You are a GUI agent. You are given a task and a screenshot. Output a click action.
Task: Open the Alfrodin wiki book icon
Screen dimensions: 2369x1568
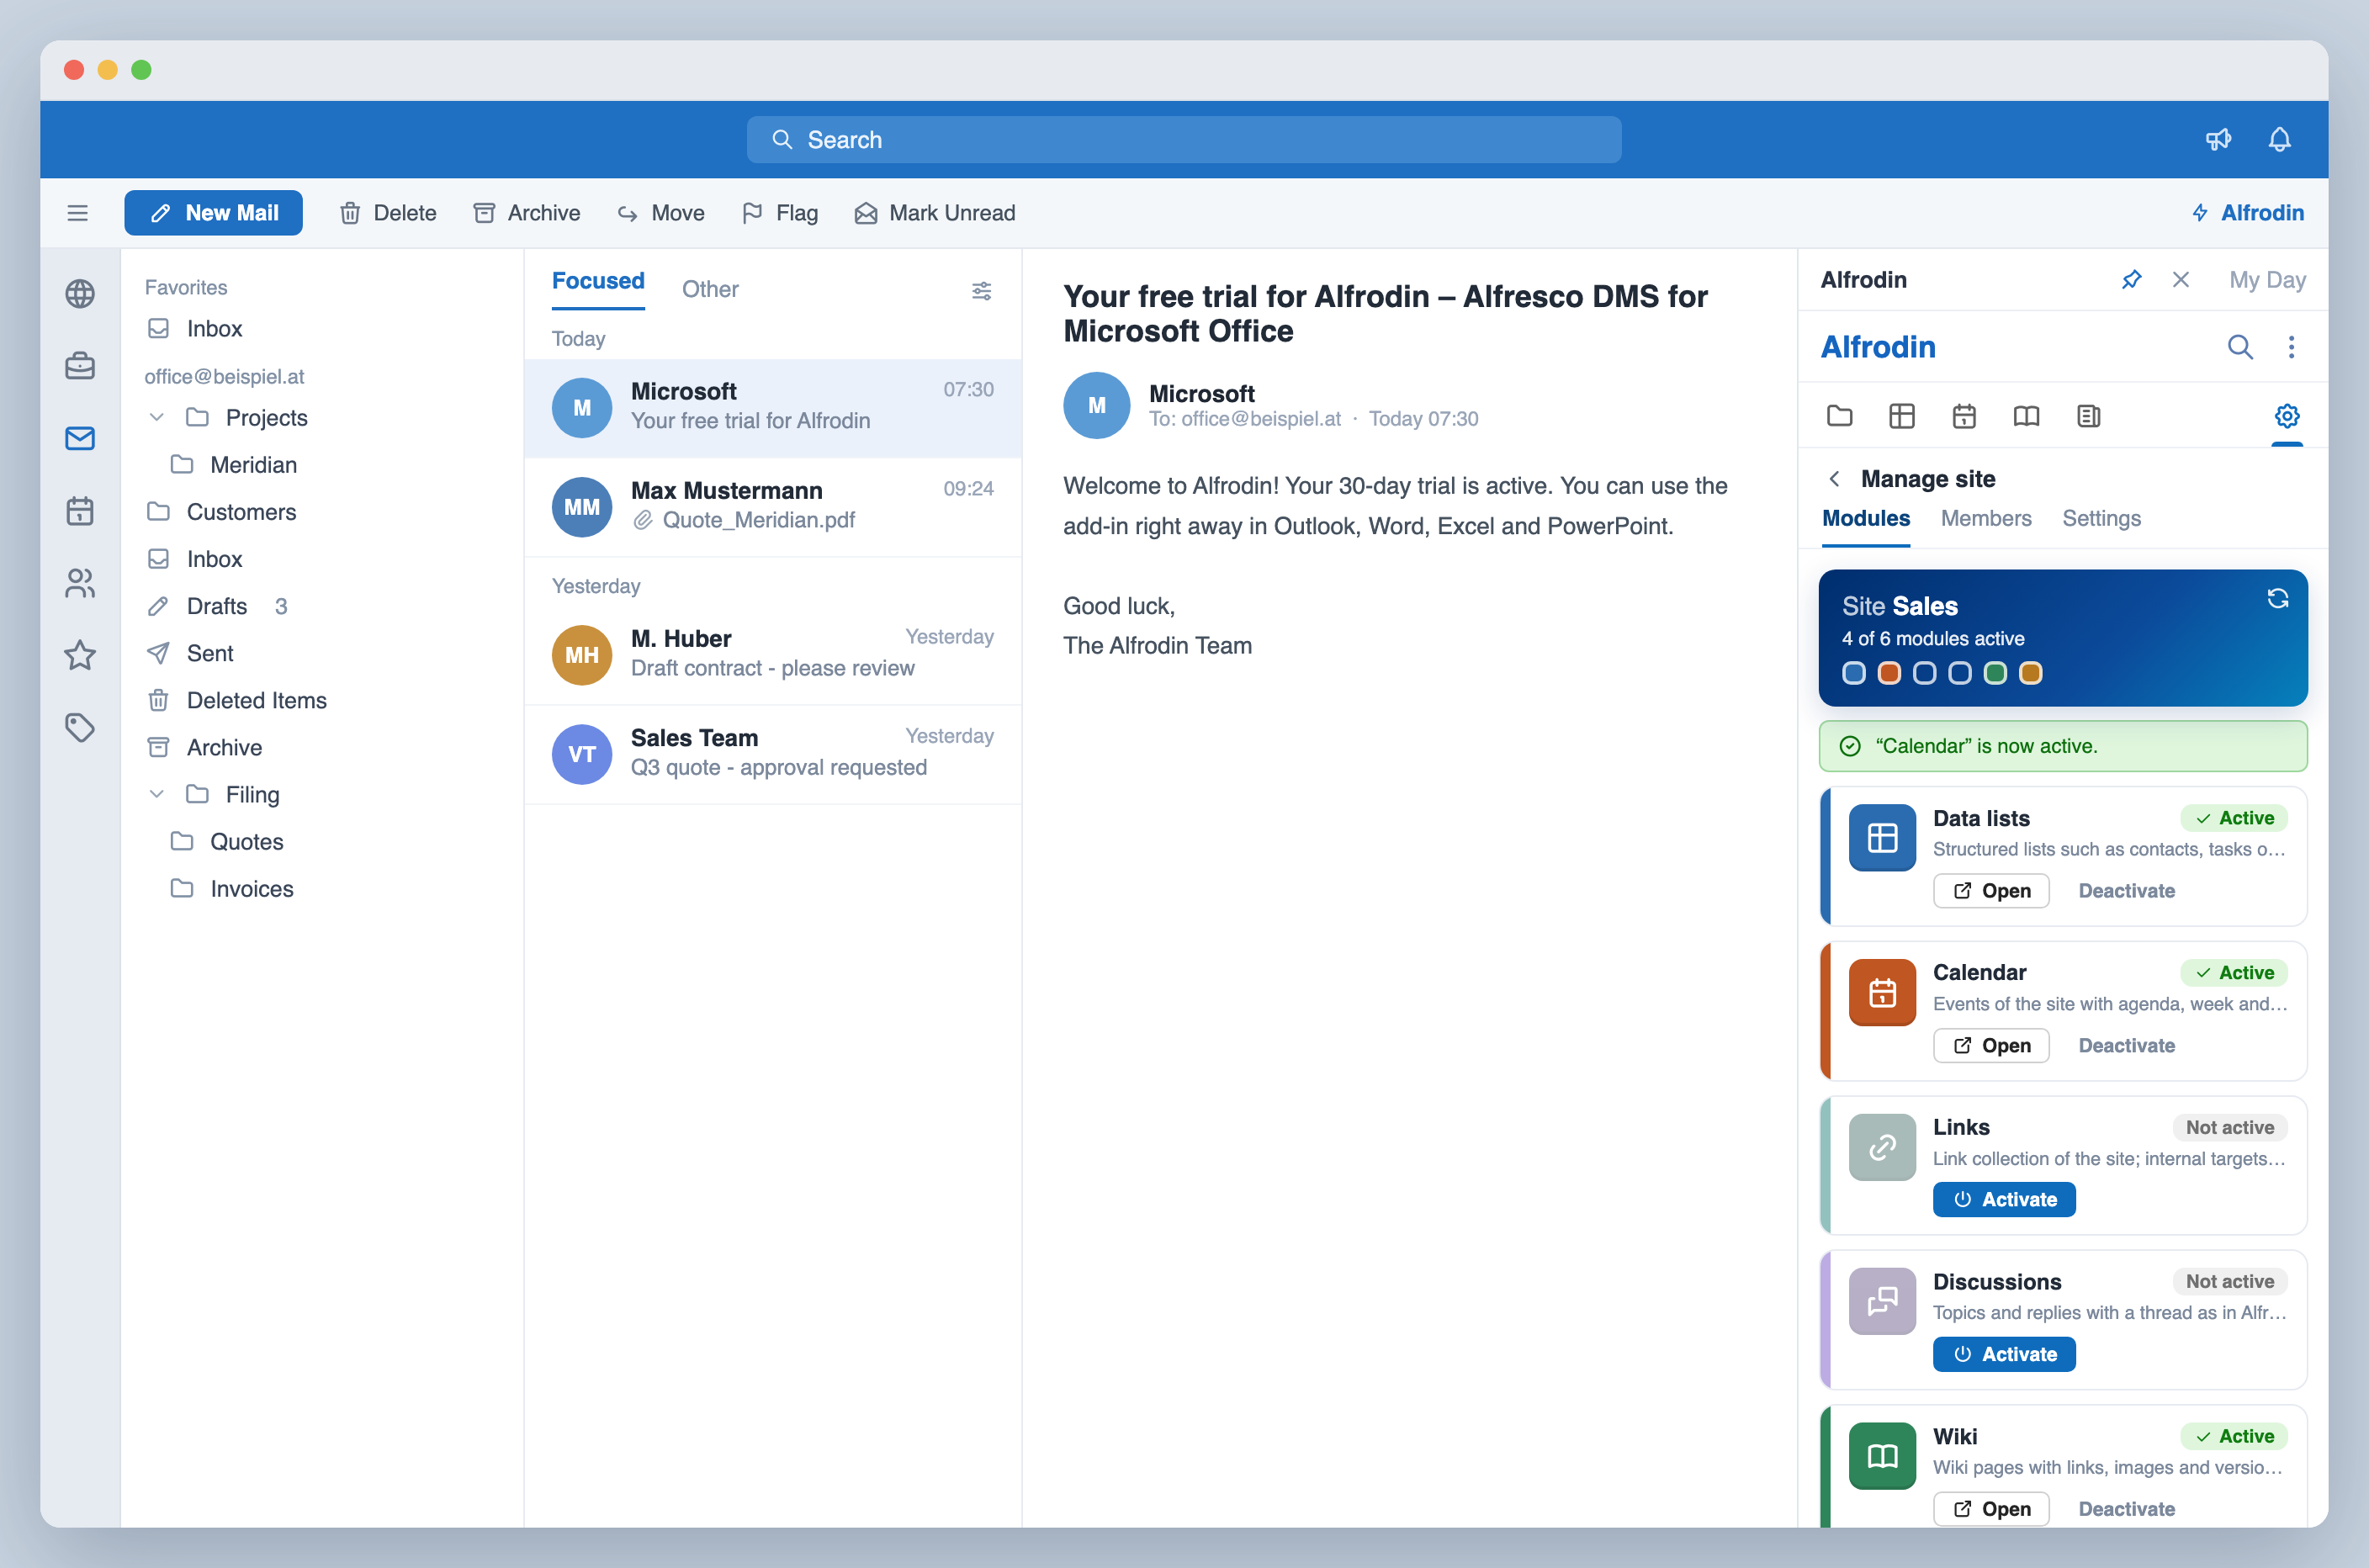tap(2026, 416)
